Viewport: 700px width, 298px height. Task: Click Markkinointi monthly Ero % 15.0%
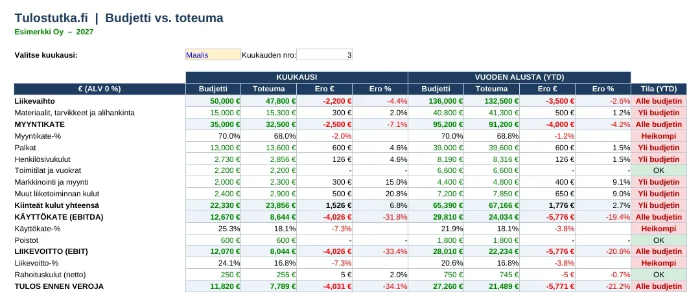point(380,182)
